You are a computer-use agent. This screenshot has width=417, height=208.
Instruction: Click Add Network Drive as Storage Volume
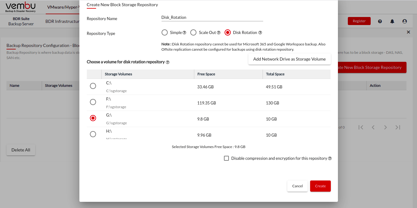[x=289, y=59]
